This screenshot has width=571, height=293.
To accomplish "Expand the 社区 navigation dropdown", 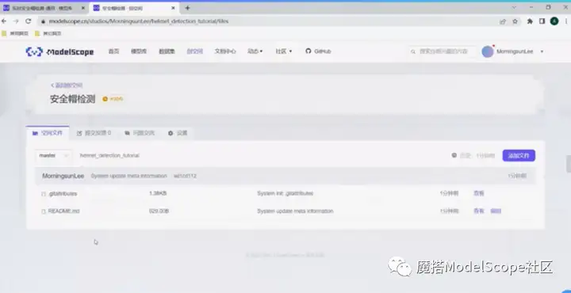I will 284,51.
